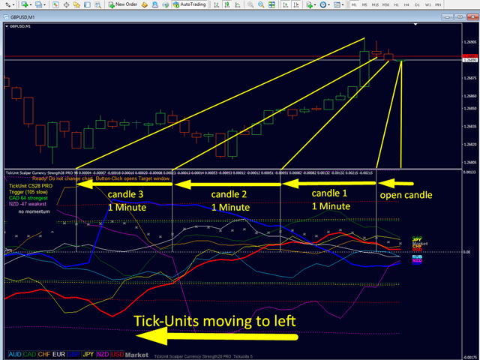Screen dimensions: 480x360
Task: Click the globe signals icon before AutoTrading
Action: coord(165,4)
